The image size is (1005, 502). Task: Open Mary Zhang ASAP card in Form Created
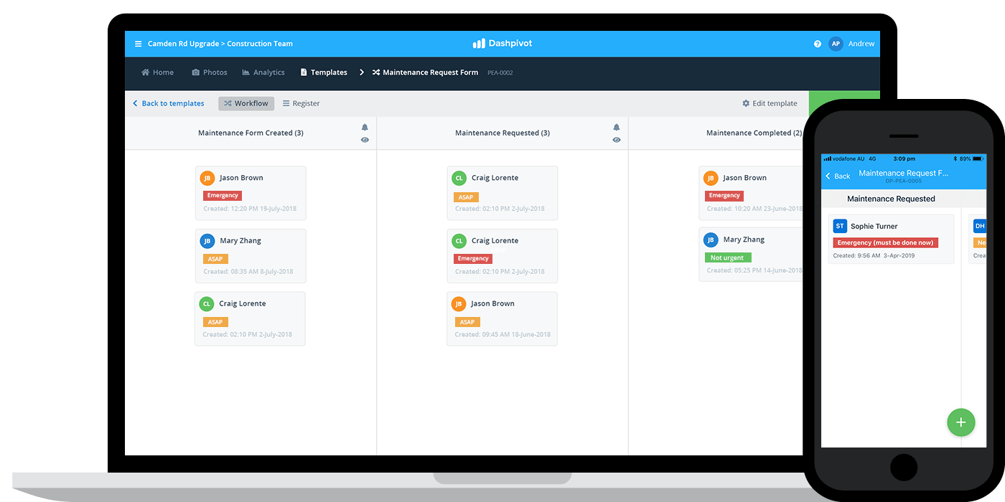click(x=251, y=256)
